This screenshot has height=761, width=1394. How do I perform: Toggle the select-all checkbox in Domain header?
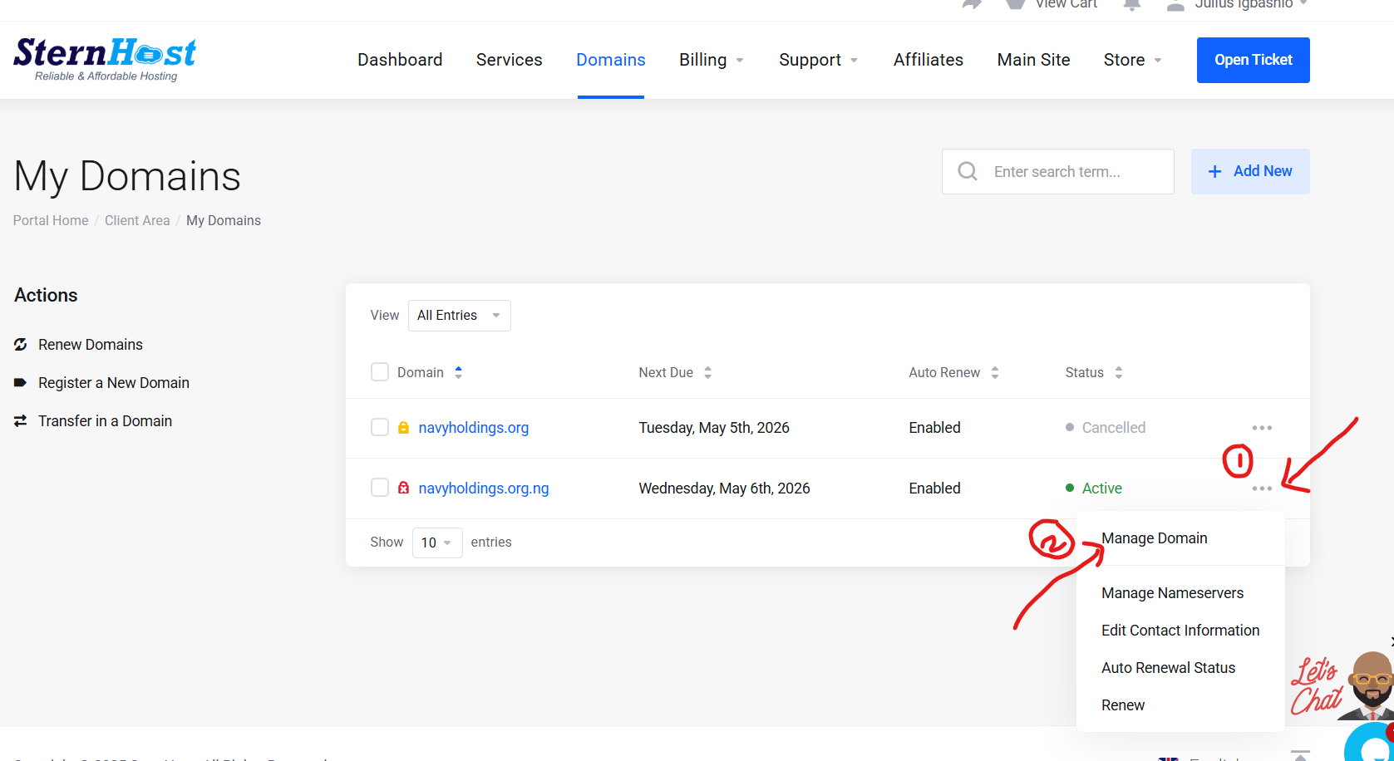click(x=380, y=372)
